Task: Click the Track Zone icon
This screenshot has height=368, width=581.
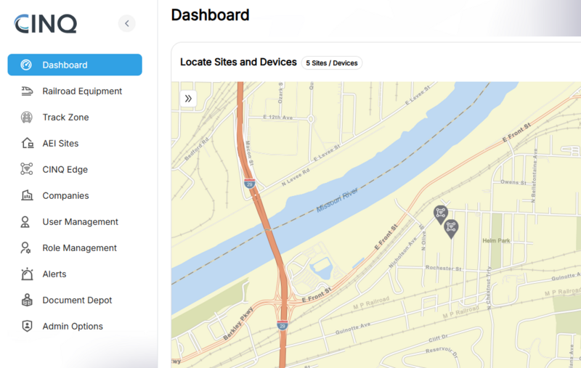Action: (x=27, y=118)
